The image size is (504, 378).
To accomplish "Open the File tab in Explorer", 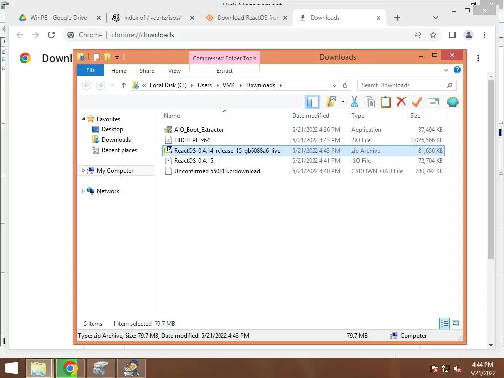I will (91, 70).
